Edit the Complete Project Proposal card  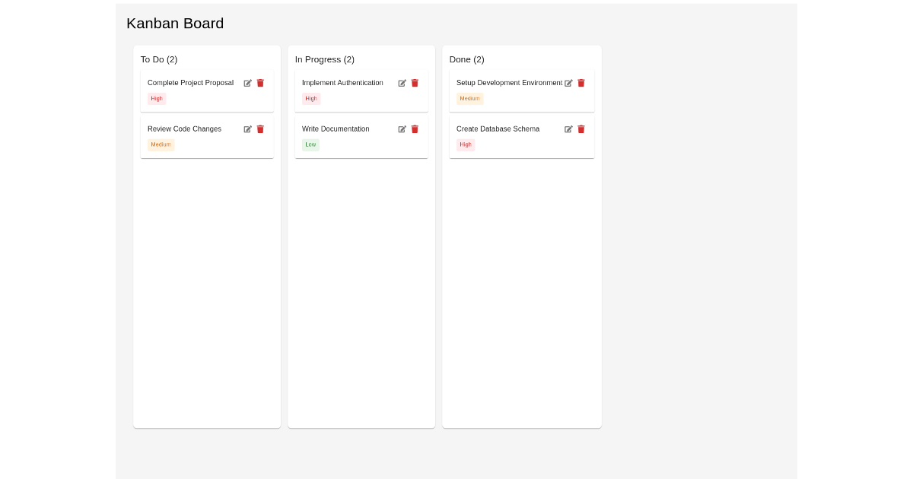click(248, 83)
